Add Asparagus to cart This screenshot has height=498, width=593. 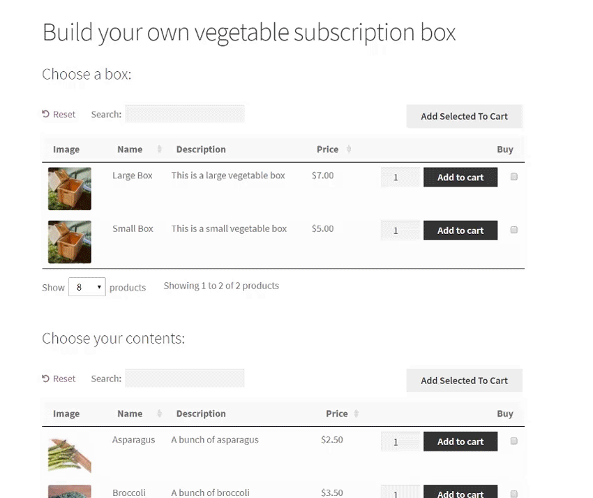pos(460,441)
